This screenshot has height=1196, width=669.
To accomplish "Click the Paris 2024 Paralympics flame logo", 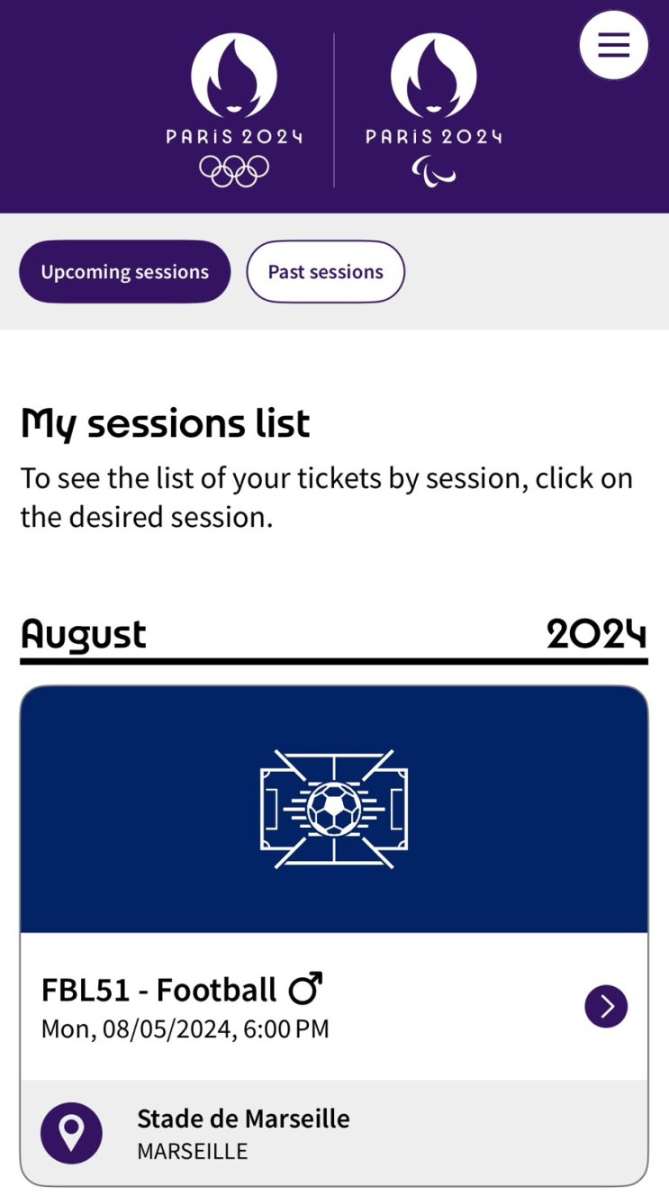I will [434, 77].
